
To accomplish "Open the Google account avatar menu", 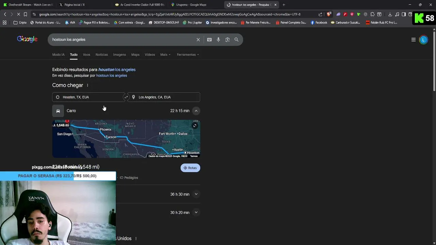I will 423,40.
